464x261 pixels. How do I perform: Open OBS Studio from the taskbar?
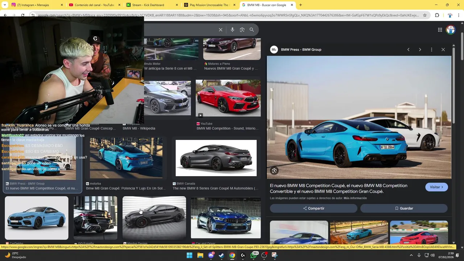click(264, 255)
